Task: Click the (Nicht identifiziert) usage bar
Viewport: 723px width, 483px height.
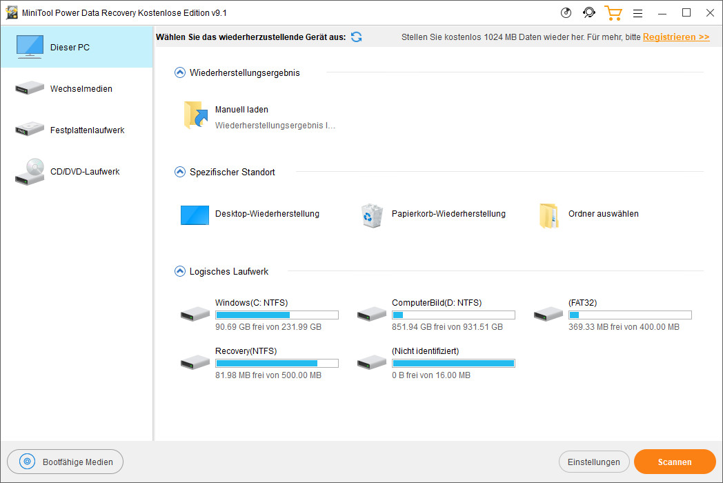Action: (453, 363)
